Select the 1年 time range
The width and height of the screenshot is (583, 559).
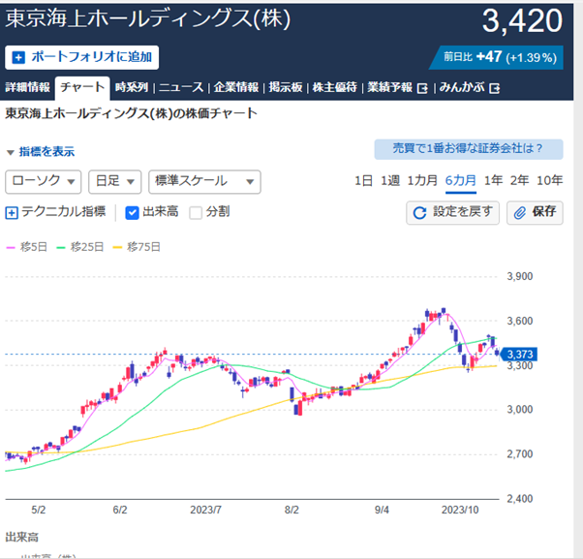point(493,181)
